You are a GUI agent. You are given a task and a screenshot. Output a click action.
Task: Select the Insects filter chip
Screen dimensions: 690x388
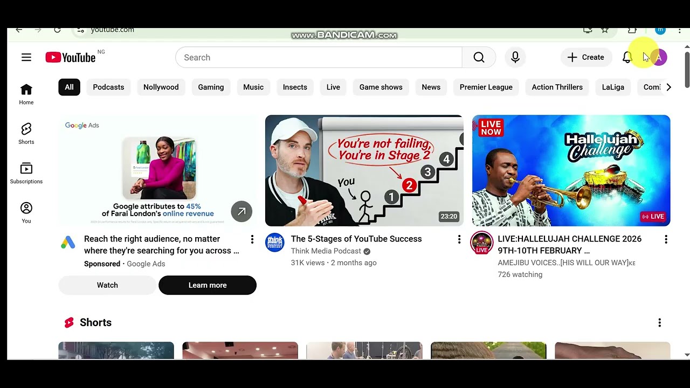click(295, 87)
